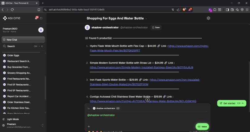Open the VPN shield icon

coord(242,10)
